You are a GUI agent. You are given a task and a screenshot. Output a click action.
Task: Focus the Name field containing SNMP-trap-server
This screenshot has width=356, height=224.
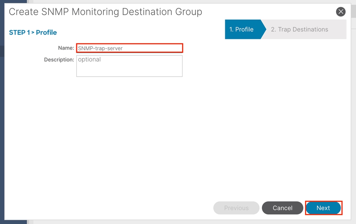(129, 48)
